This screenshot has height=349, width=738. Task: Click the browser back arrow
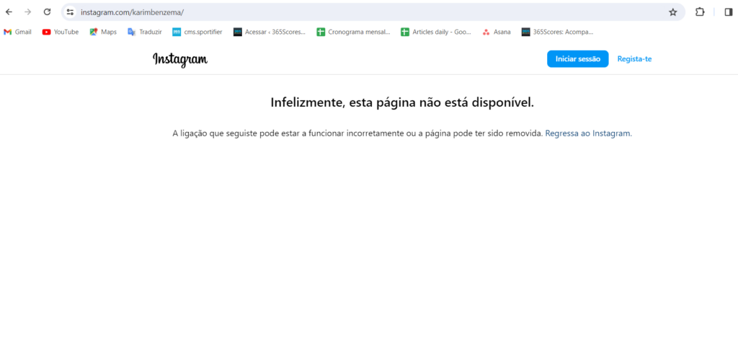(x=9, y=12)
